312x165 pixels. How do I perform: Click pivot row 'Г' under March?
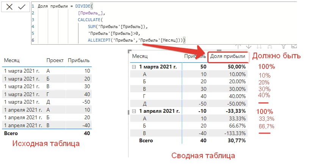point(144,96)
